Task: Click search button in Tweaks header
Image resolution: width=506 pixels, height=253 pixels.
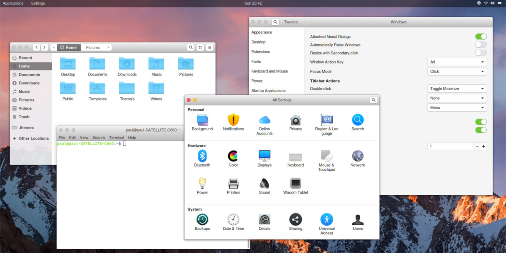Action: coord(275,22)
